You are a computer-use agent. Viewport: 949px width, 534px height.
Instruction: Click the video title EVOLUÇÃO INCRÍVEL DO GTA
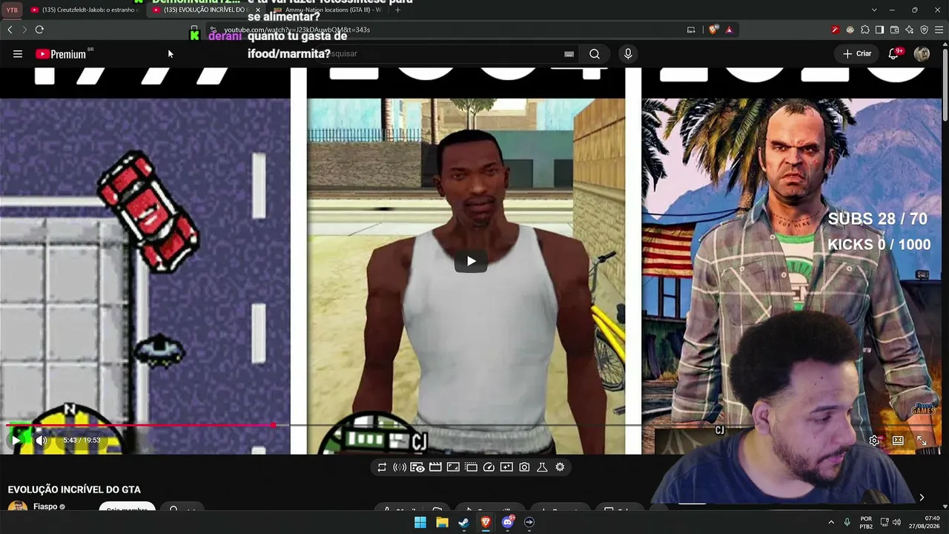point(74,489)
